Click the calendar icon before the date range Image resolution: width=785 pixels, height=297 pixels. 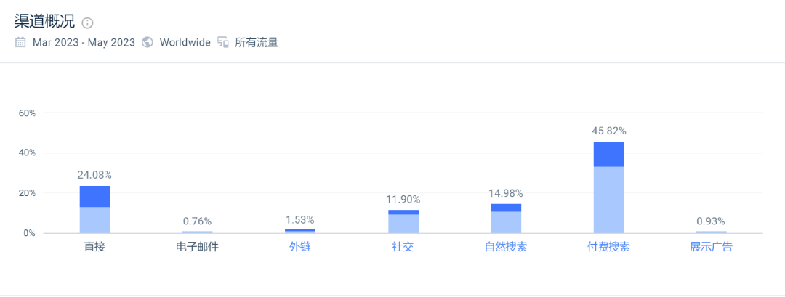tap(20, 42)
